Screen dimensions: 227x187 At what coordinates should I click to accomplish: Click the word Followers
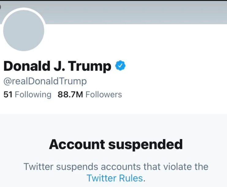coord(104,95)
